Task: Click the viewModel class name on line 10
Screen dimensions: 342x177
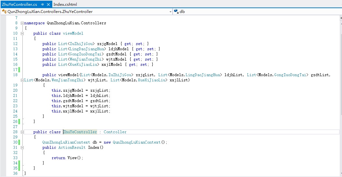Action: tap(73, 33)
